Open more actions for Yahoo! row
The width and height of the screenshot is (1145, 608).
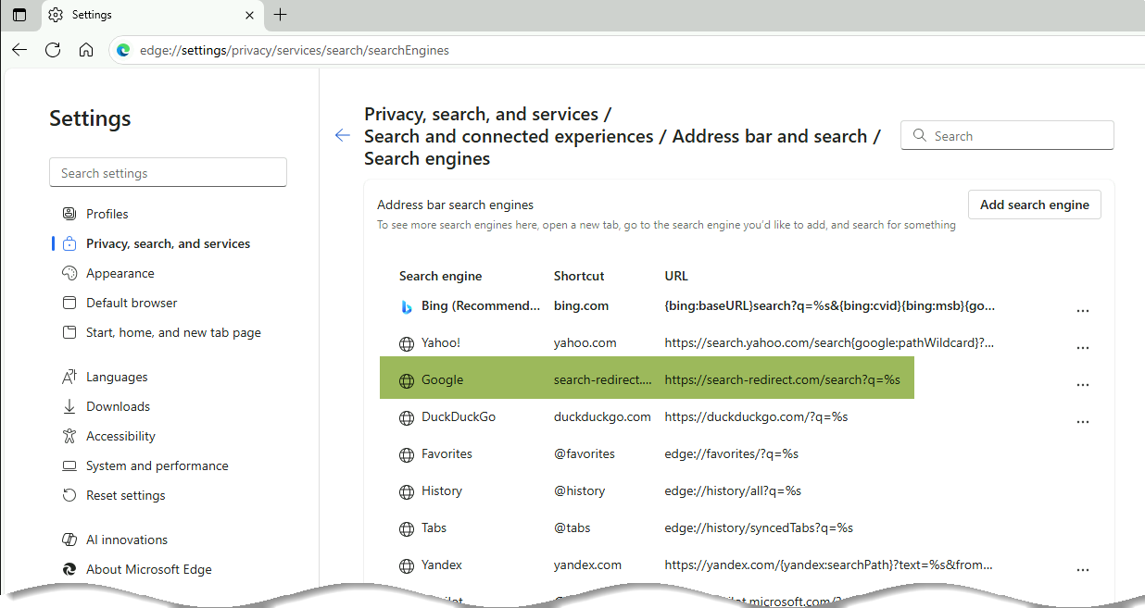click(1083, 348)
